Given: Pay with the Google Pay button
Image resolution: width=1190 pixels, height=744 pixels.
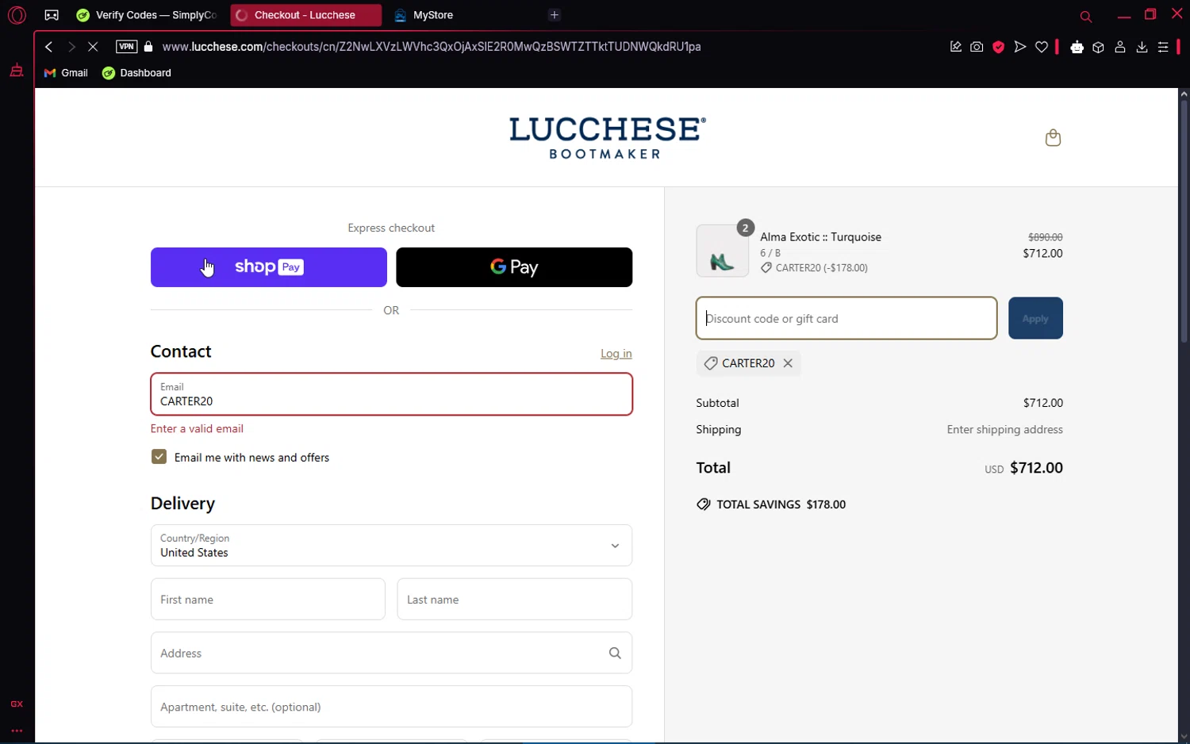Looking at the screenshot, I should 514,267.
